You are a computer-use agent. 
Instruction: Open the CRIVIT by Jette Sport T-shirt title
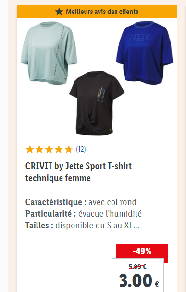tap(78, 172)
